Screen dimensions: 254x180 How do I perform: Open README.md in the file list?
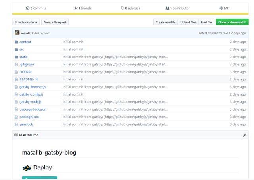[29, 79]
